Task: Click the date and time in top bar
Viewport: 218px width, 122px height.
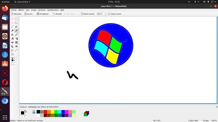Action: [114, 2]
